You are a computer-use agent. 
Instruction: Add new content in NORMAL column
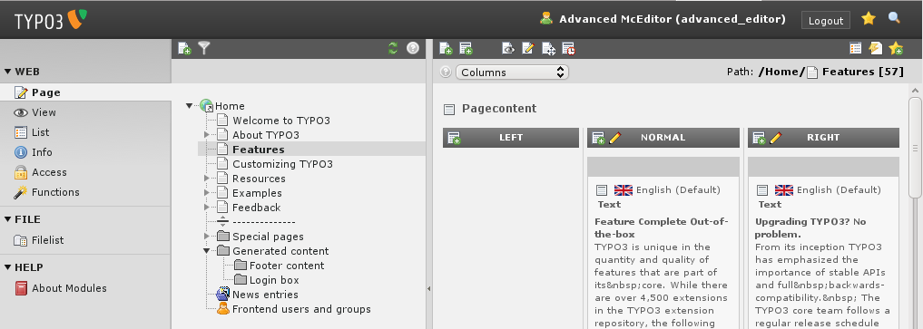(x=598, y=138)
